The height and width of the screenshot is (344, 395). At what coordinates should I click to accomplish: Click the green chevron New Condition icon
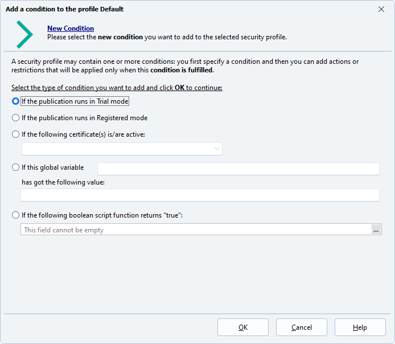click(24, 34)
